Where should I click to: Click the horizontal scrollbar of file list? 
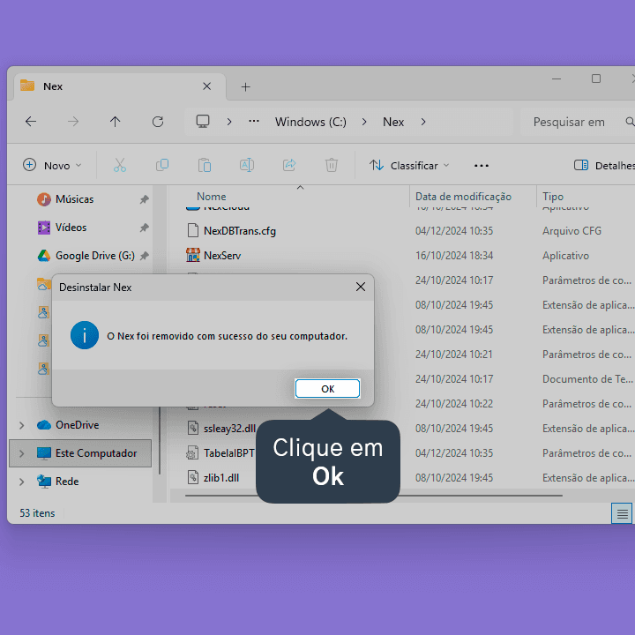[373, 496]
